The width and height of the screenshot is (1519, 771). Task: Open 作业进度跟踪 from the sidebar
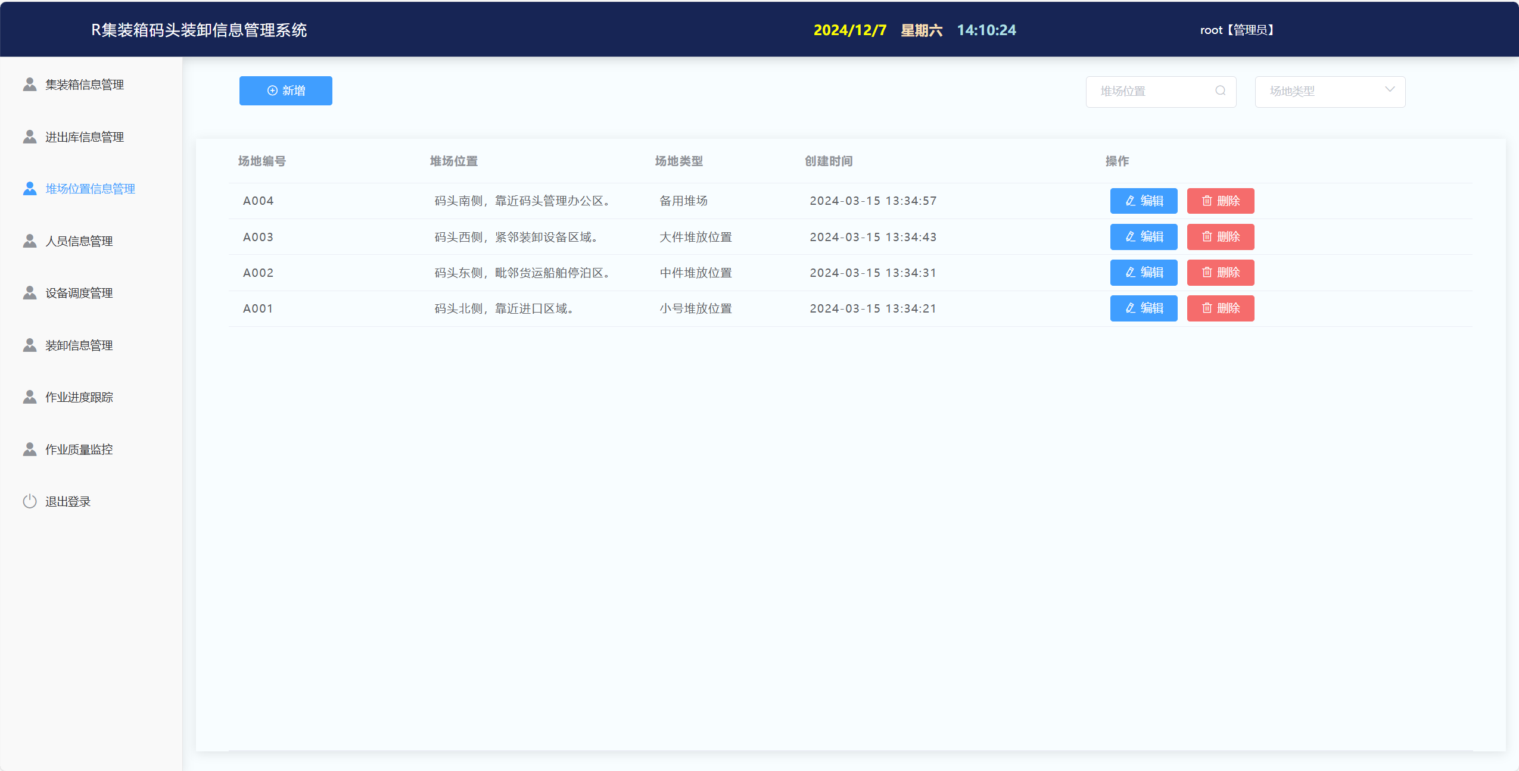[x=79, y=397]
